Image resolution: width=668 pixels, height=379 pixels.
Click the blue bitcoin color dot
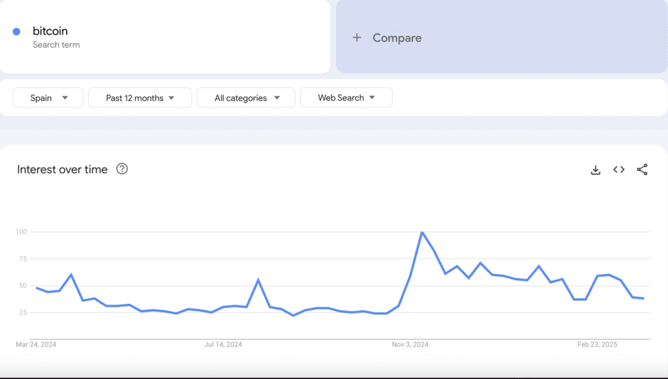pos(17,31)
